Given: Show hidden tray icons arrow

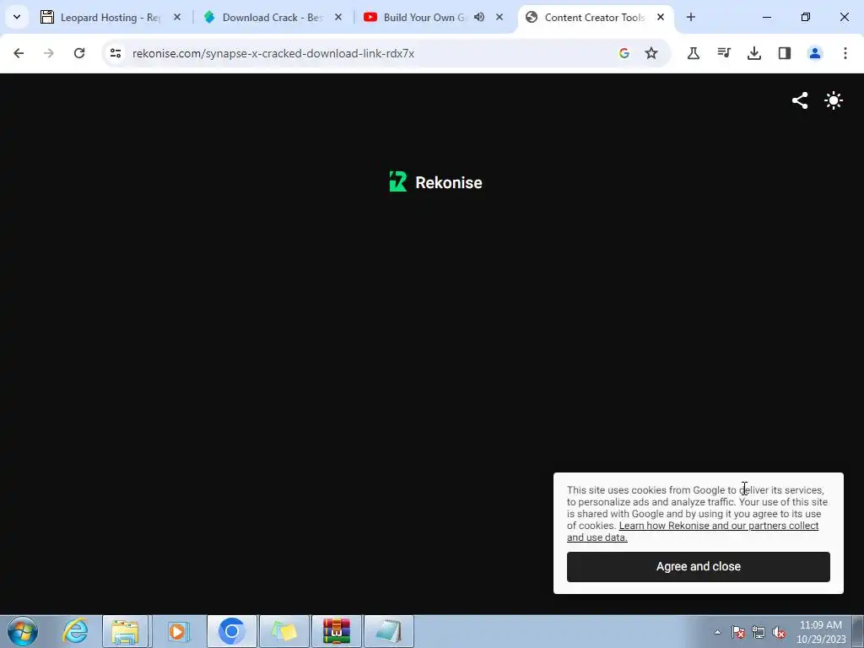Looking at the screenshot, I should pos(717,632).
